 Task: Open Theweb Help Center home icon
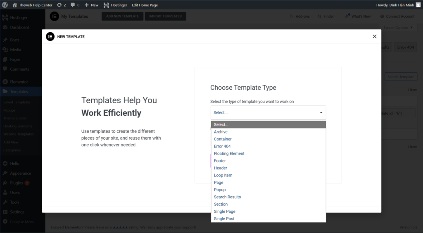click(x=15, y=5)
